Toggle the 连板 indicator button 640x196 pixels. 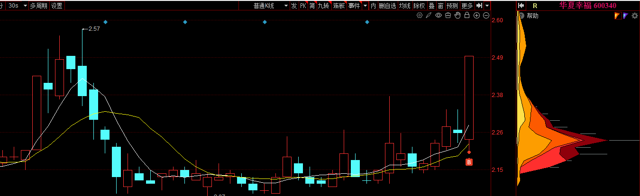(x=338, y=6)
